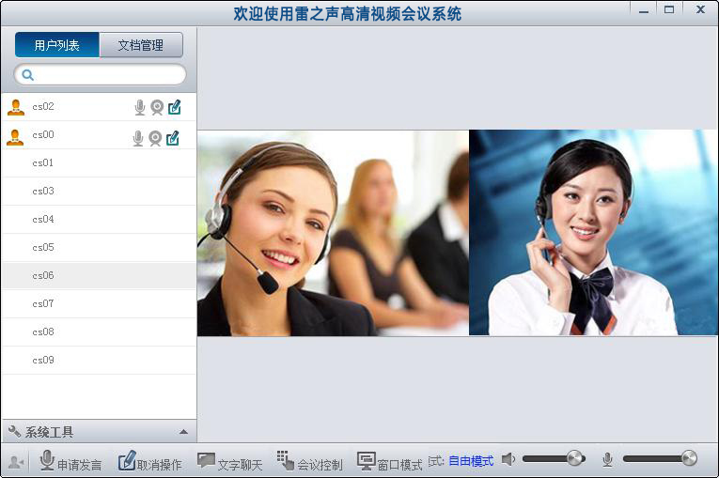Select the right video feed
This screenshot has width=719, height=478.
coord(593,232)
